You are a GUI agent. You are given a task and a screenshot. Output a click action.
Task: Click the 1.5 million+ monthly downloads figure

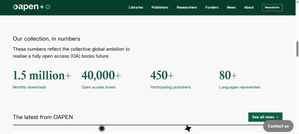(x=42, y=75)
